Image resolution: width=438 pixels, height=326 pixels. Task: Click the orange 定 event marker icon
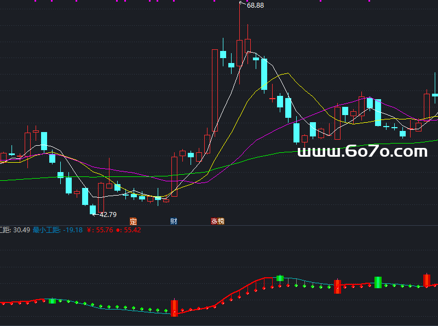coord(133,221)
